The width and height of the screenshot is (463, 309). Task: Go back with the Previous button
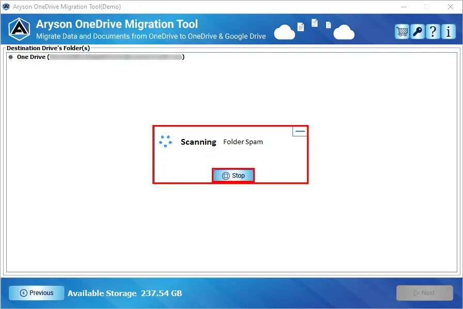tap(37, 293)
